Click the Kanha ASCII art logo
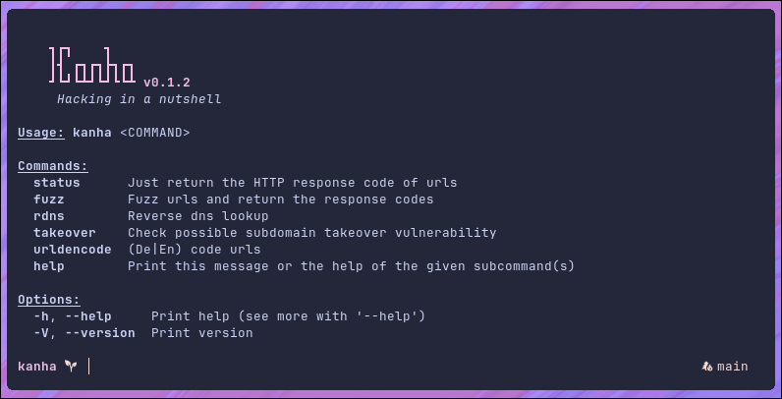782x399 pixels. tap(92, 65)
